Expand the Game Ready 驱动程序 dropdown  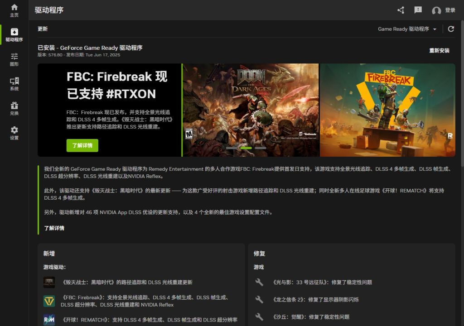pyautogui.click(x=407, y=29)
